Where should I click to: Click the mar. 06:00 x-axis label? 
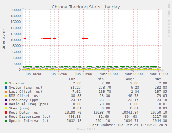point(134,74)
